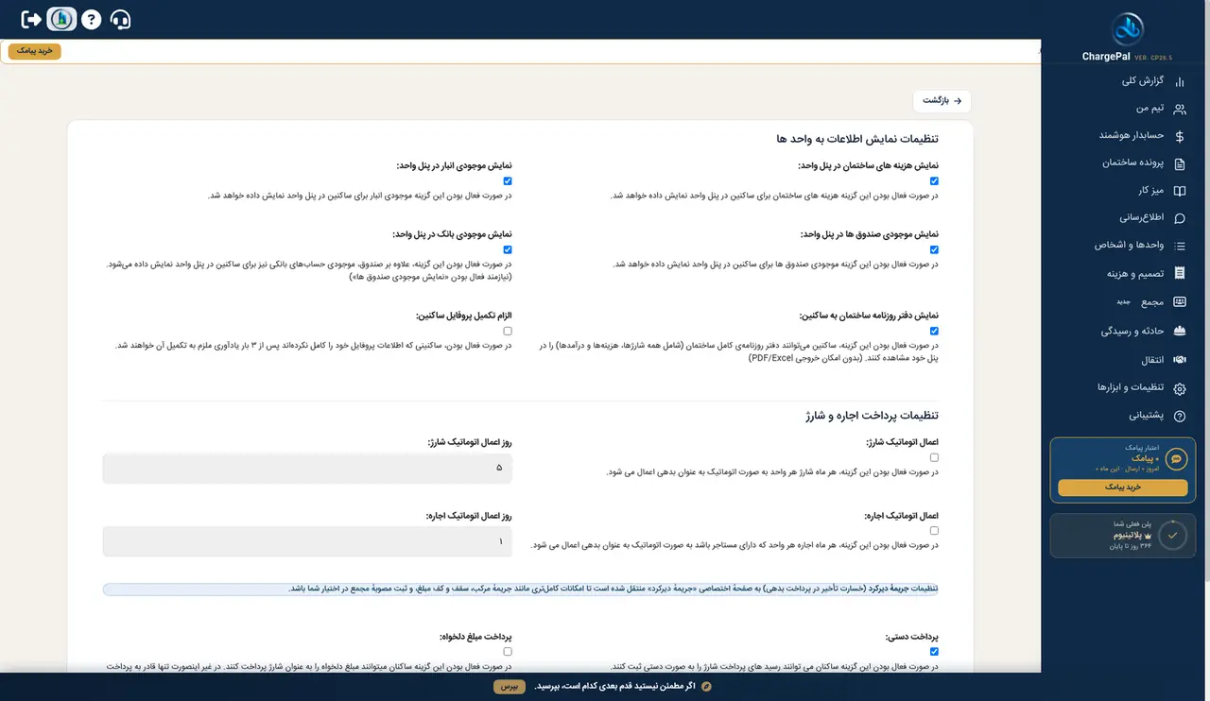This screenshot has width=1210, height=701.
Task: Uncheck نمایش موجودی انبار در پنل واحد
Action: (508, 180)
